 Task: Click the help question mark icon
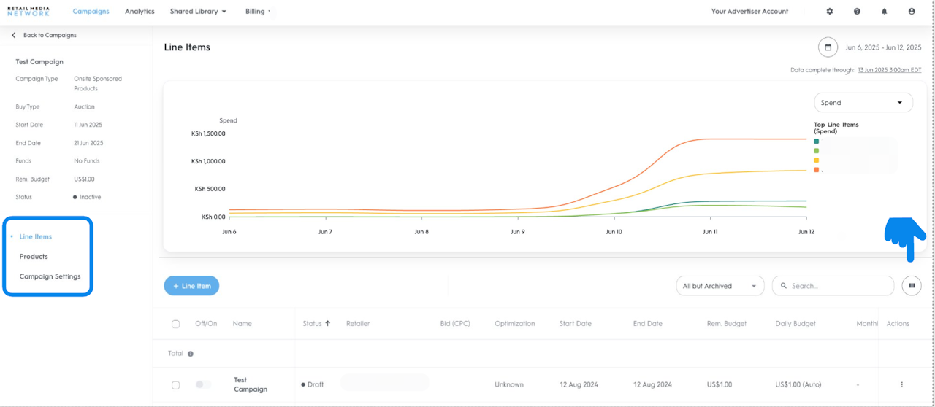point(857,12)
